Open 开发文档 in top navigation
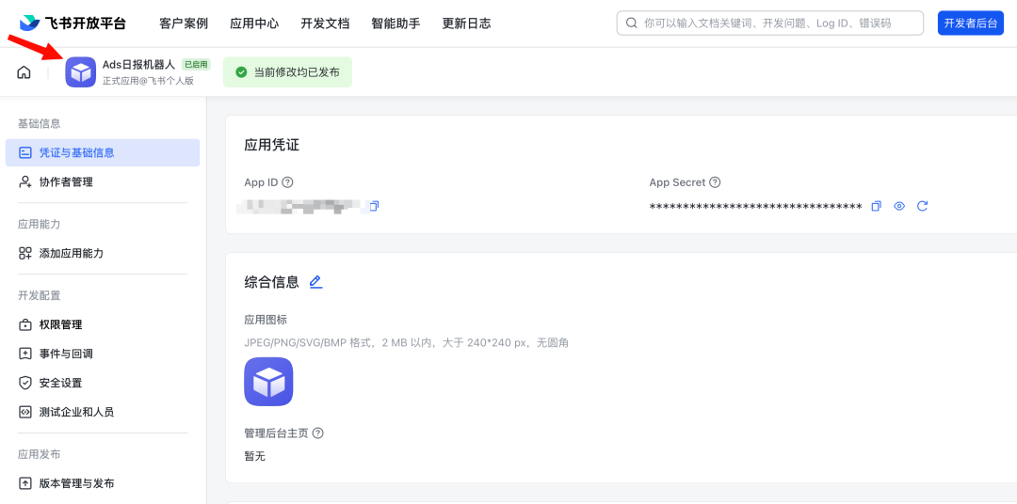The image size is (1017, 504). coord(325,24)
